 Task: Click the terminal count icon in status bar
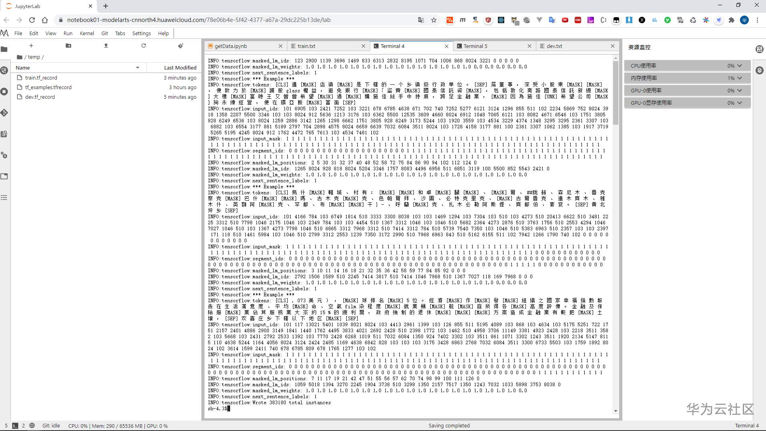(15, 426)
